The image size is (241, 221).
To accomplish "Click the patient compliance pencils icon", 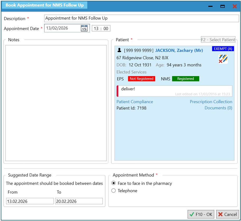I will coord(223,59).
